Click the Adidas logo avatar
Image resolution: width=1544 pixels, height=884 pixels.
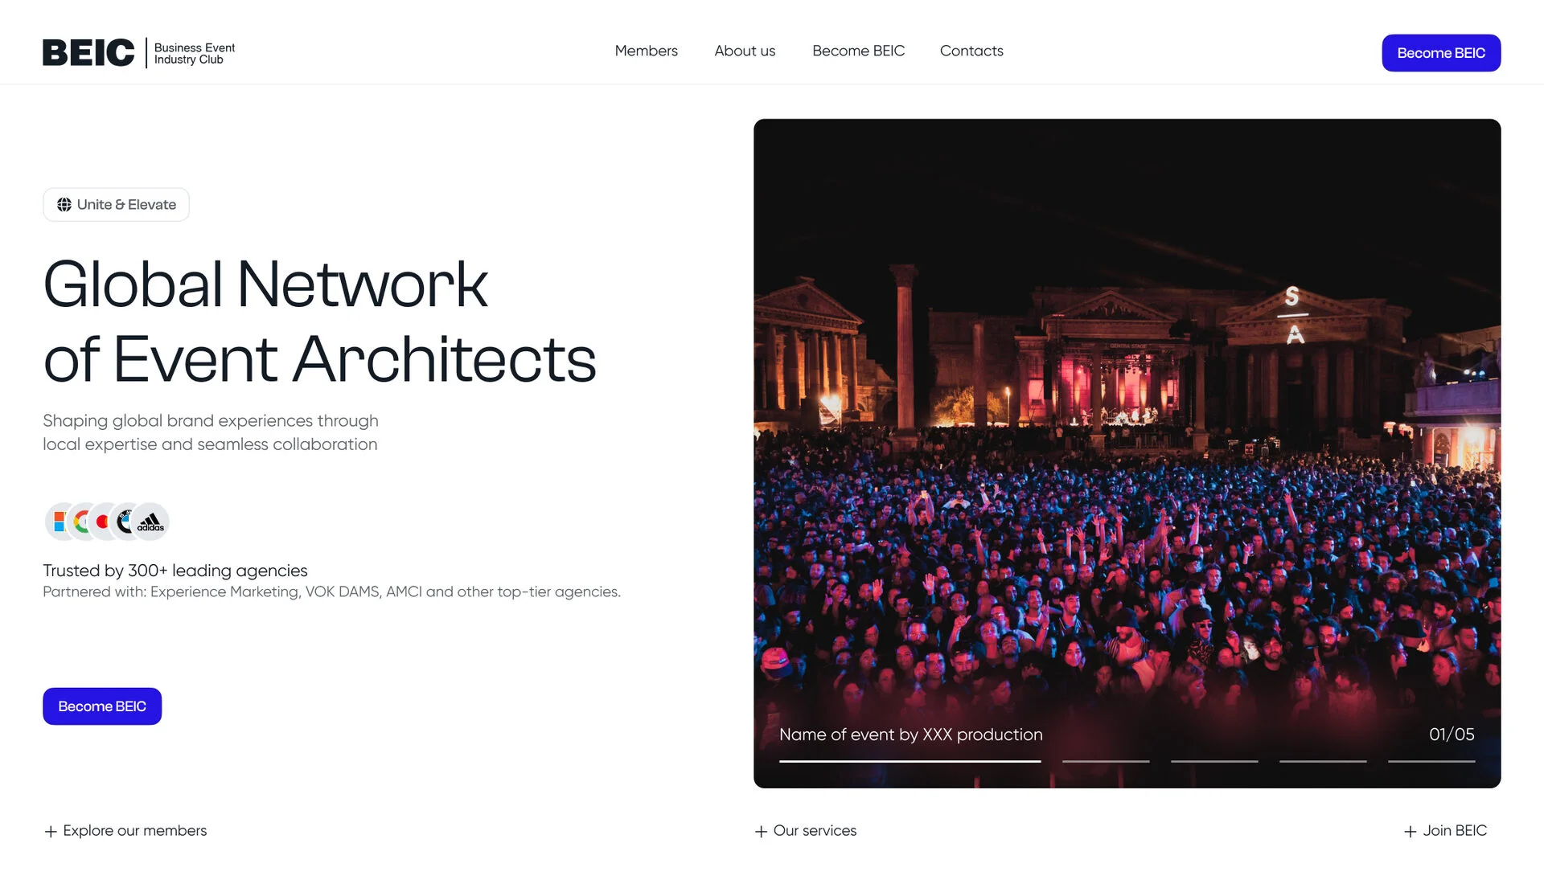(150, 522)
